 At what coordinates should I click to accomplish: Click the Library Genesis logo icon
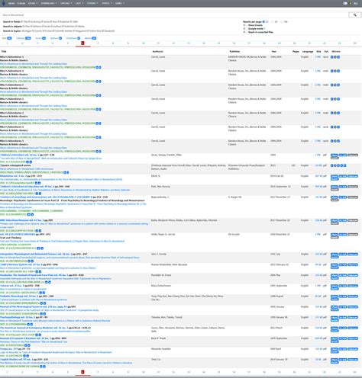click(3, 3)
